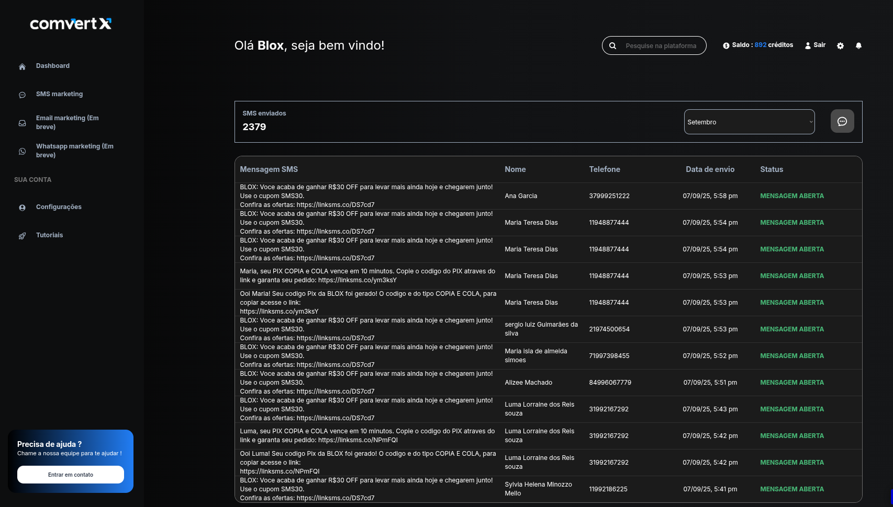Viewport: 893px width, 507px height.
Task: Select Email marketing (Em breve) item
Action: click(67, 122)
